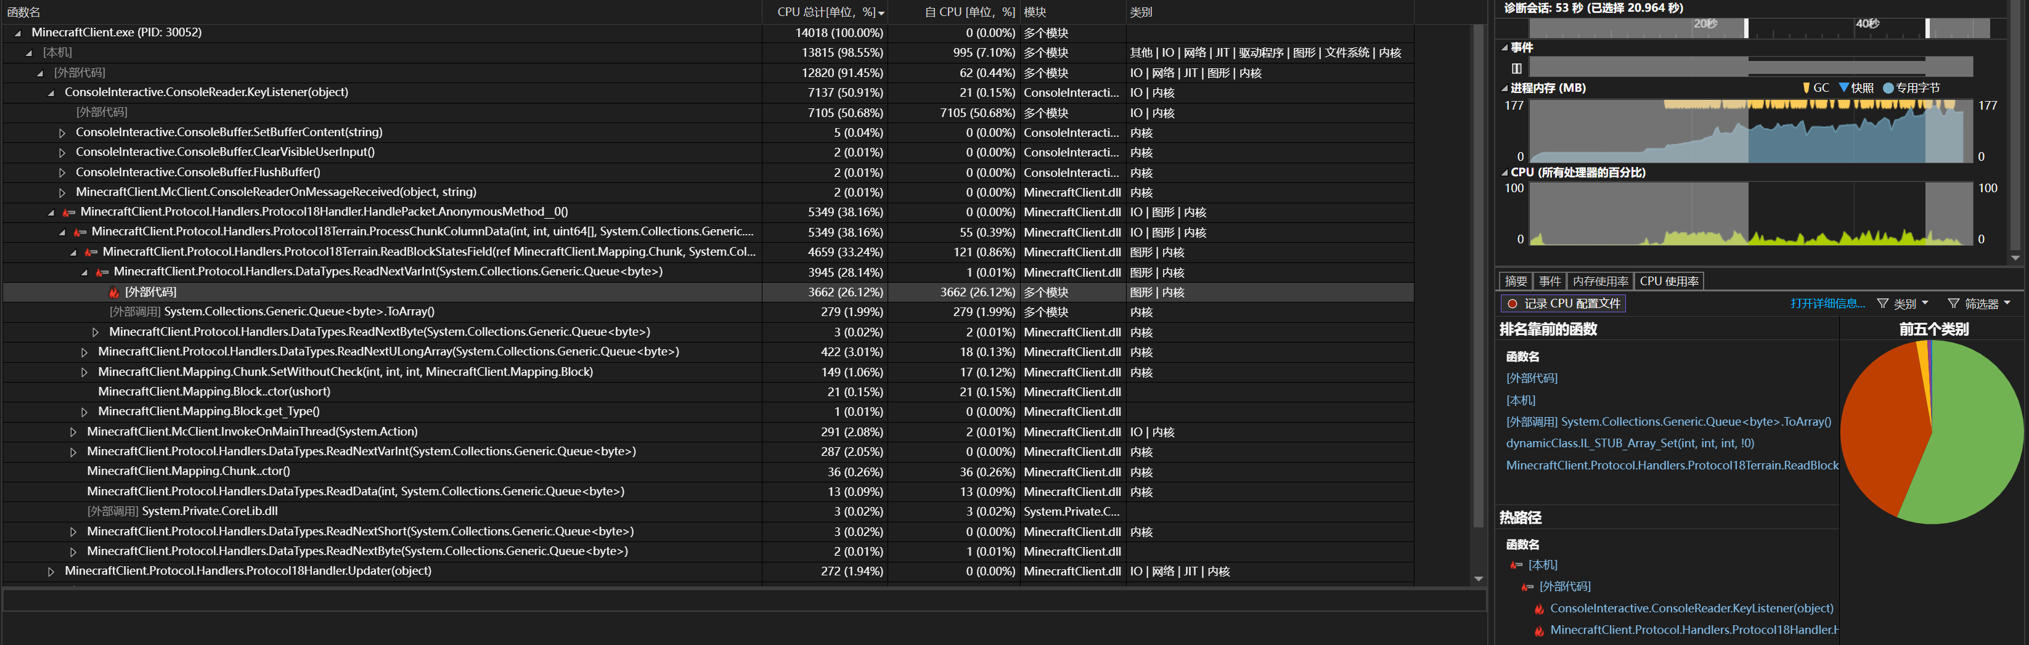Click the flame icon beside ConsoleReader.KeyListener in 热路径
Viewport: 2029px width, 645px height.
pos(1539,609)
